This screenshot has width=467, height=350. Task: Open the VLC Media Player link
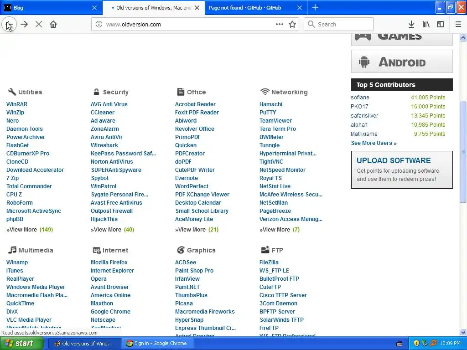tap(29, 319)
